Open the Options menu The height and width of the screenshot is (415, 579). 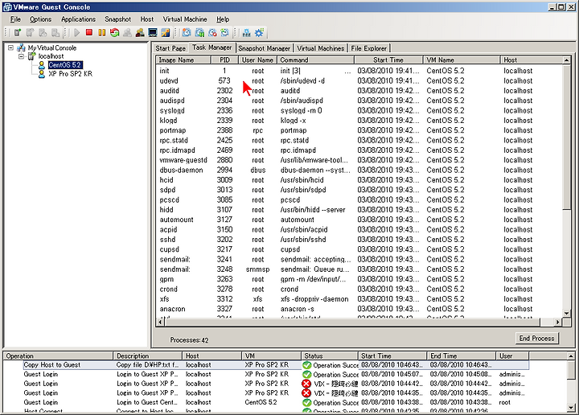click(x=41, y=19)
